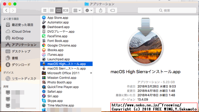Select the Automator.app file name

(58, 22)
